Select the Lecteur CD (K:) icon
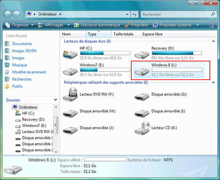The height and width of the screenshot is (180, 220). (141, 127)
